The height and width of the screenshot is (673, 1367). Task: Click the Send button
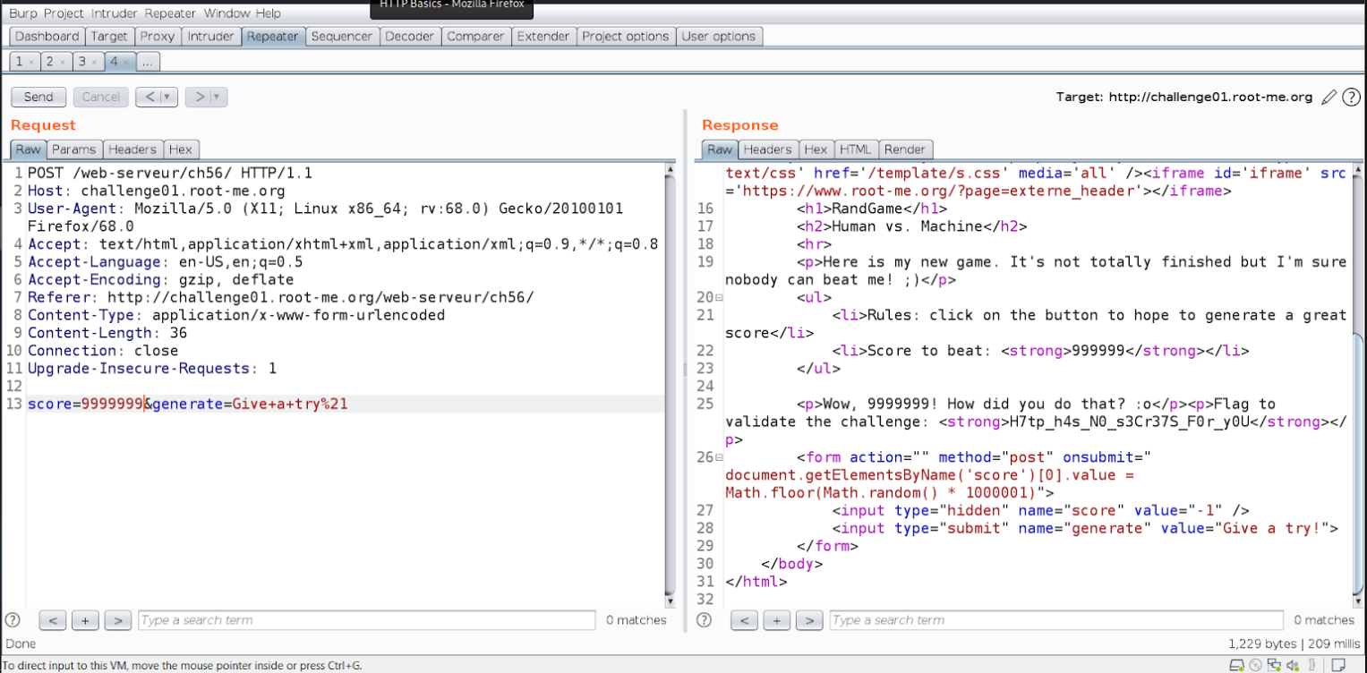[x=38, y=97]
